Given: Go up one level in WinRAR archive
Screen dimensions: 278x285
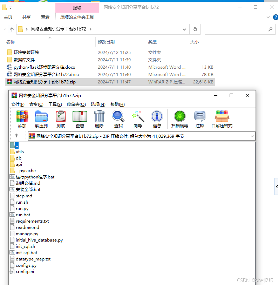Looking at the screenshot, I should (x=16, y=136).
